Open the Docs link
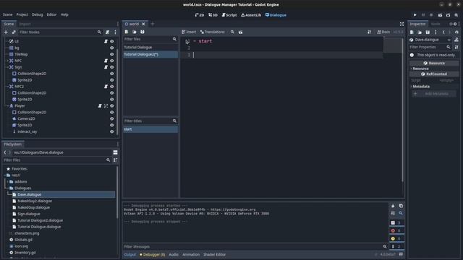Screen dimensions: 463x260 pyautogui.click(x=383, y=32)
